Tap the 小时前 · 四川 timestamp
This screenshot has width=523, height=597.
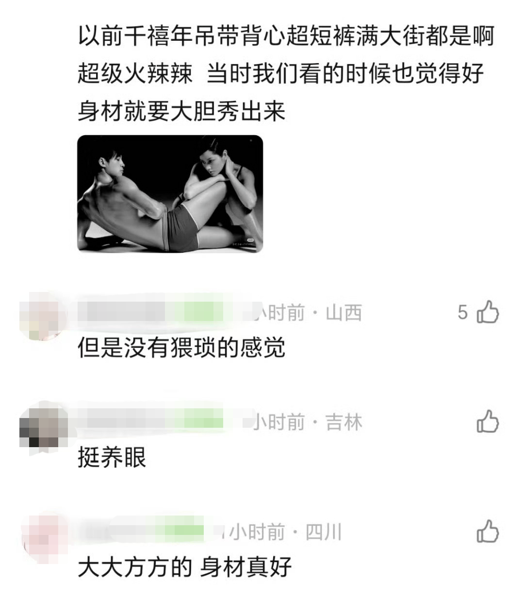pyautogui.click(x=285, y=532)
